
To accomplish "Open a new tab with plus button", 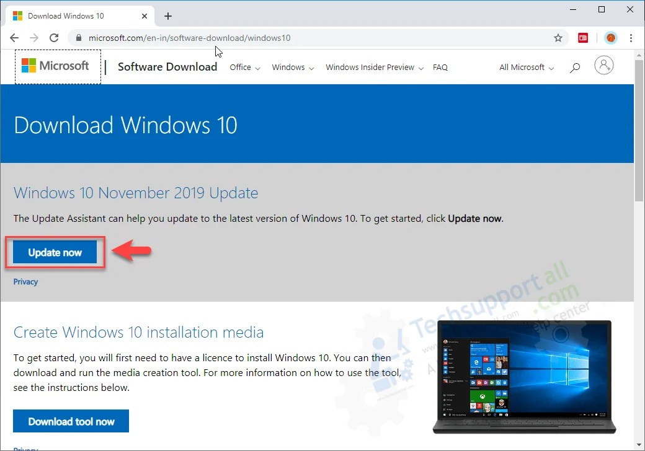I will tap(168, 16).
